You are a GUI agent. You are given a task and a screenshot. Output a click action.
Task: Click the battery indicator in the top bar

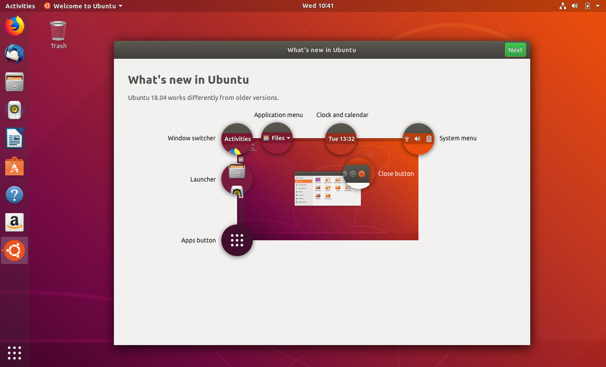587,6
